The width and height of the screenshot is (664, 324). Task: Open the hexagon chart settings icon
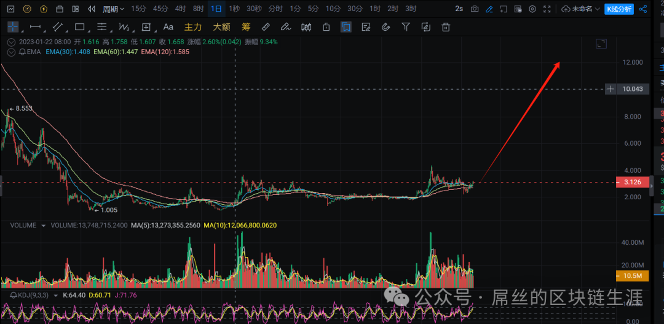pos(532,9)
